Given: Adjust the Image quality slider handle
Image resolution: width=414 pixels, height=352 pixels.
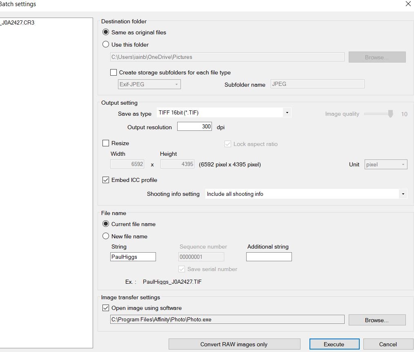Looking at the screenshot, I should (x=390, y=114).
